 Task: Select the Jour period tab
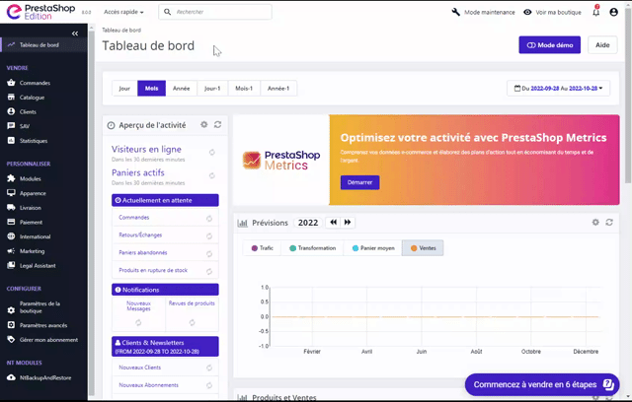[124, 89]
